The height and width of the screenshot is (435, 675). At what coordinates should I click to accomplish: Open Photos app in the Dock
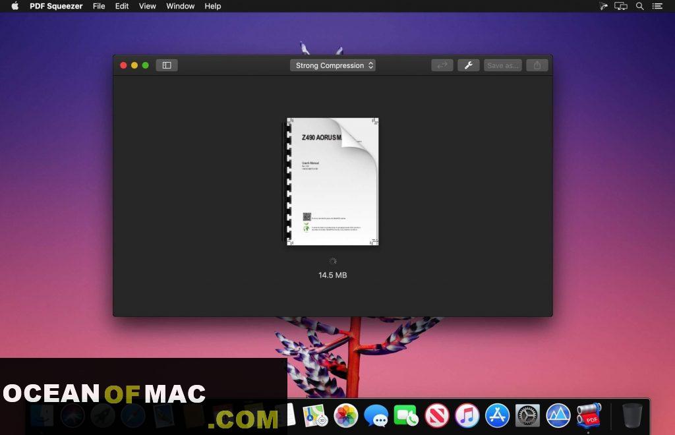pos(345,416)
